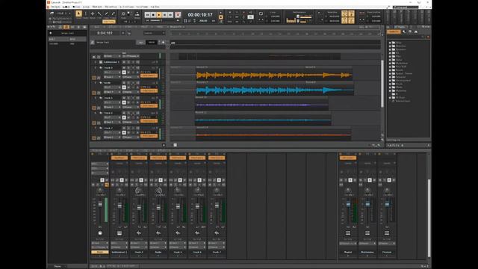Select the Erase tool in the tools module
Viewport: 478px width, 269px height.
click(113, 13)
